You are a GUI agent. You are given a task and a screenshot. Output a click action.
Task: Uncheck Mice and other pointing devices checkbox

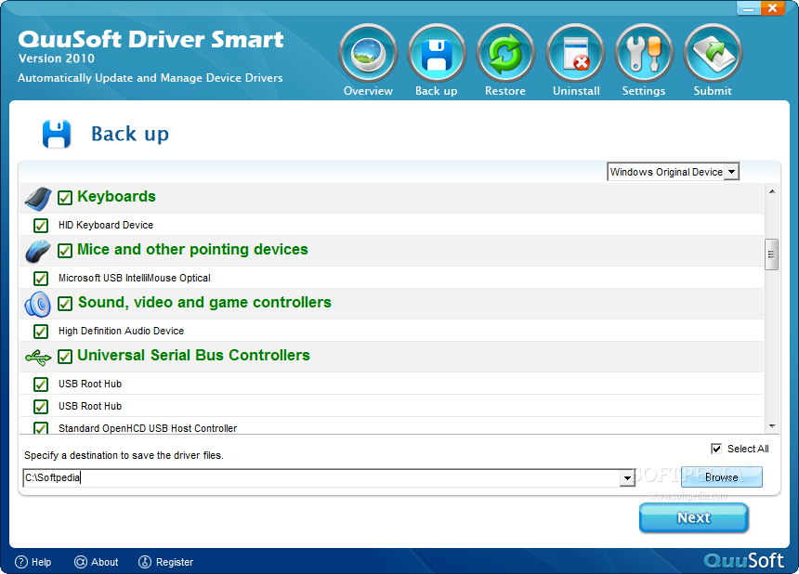[x=65, y=251]
